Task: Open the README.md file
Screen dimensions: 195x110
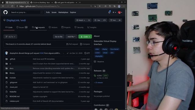Action: tap(15, 97)
